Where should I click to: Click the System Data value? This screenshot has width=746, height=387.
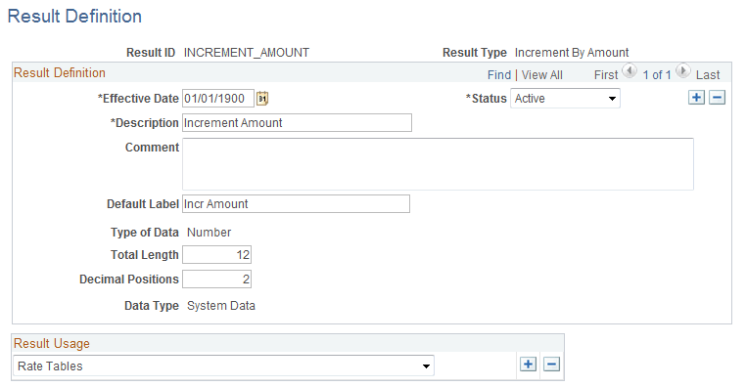(x=220, y=305)
